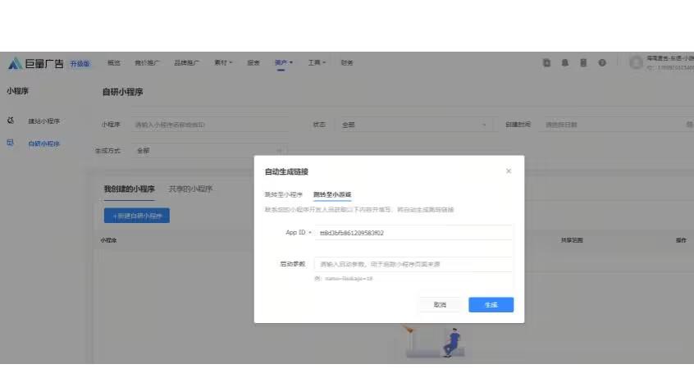Select 建站小程序 in the sidebar
Viewport: 694px width, 387px height.
tap(43, 121)
